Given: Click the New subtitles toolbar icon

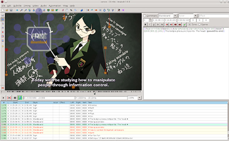Looking at the screenshot, I should tap(3, 10).
